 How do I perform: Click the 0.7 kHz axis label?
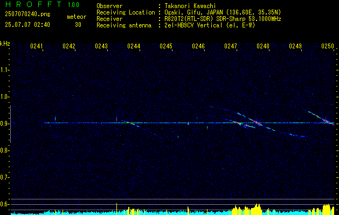click(x=4, y=177)
